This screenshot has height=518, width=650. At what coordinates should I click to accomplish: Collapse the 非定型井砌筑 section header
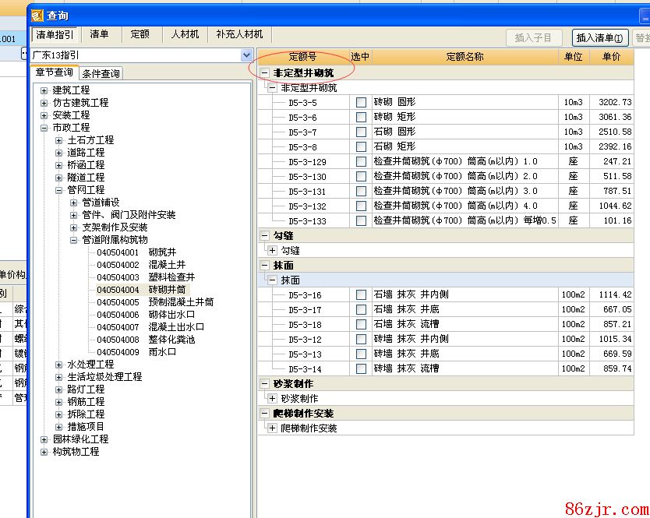click(x=264, y=73)
